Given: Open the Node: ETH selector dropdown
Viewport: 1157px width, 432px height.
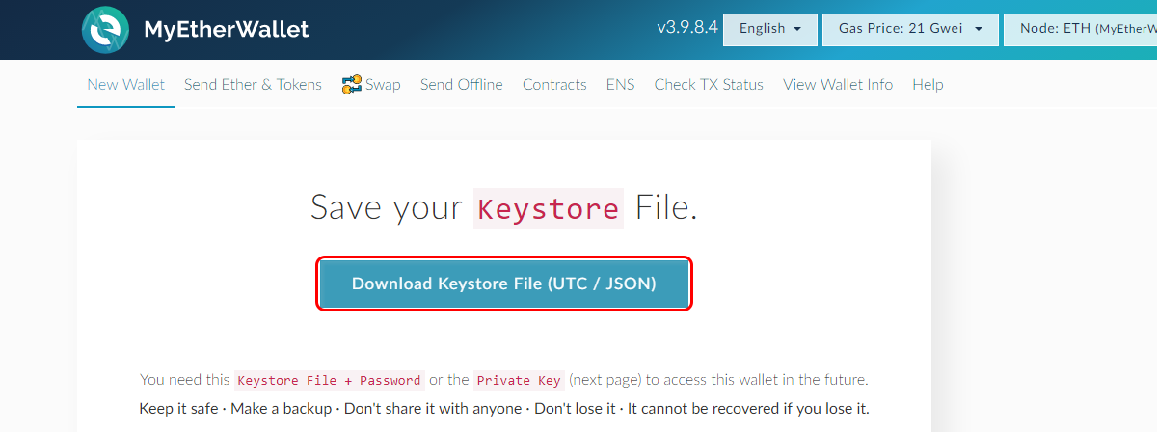Looking at the screenshot, I should tap(1080, 29).
